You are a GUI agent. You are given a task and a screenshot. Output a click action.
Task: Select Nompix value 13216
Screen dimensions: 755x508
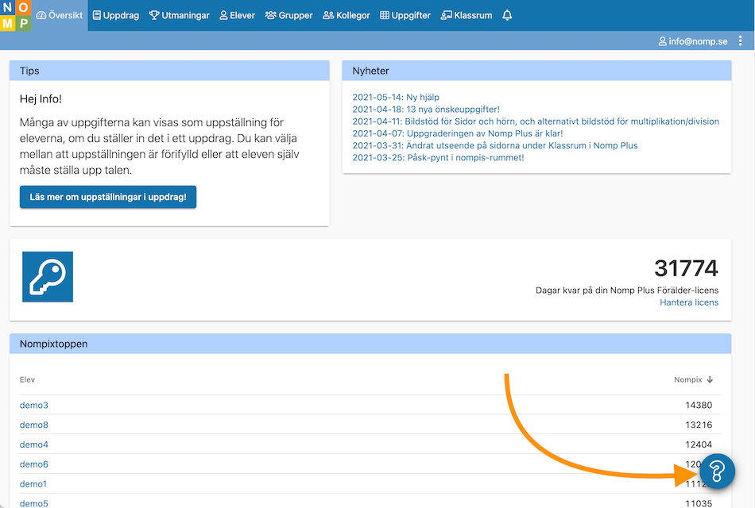[699, 425]
